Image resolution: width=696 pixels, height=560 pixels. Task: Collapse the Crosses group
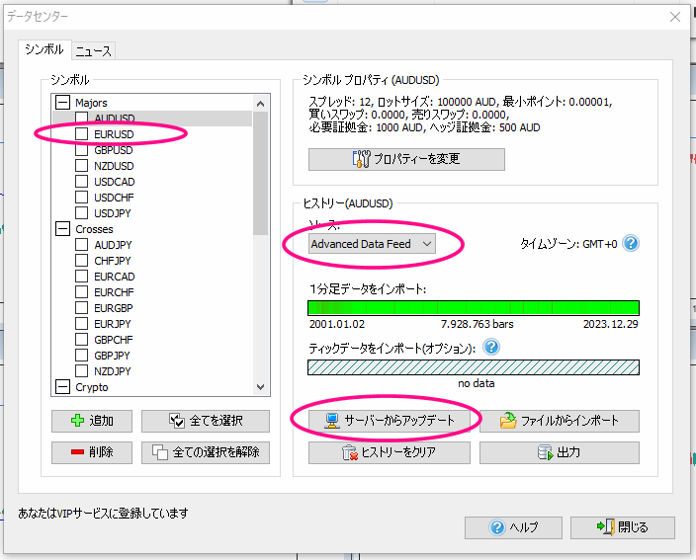(62, 229)
